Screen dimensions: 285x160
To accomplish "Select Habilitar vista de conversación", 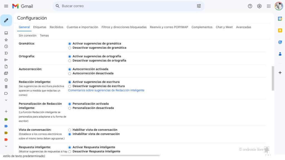I will coord(70,130).
